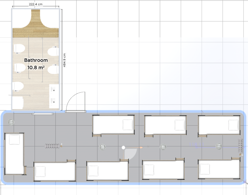Viewport: 248px width, 195px height.
Task: Click the orange arrow move handle
Action: [141, 148]
